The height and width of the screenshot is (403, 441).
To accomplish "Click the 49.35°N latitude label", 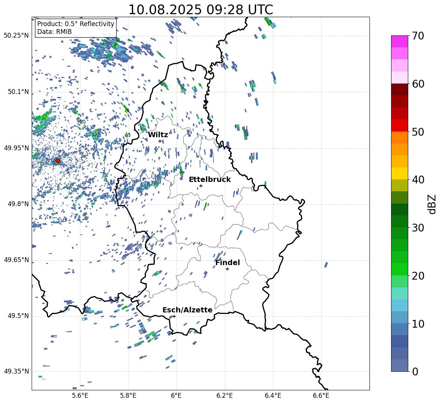I will pyautogui.click(x=16, y=371).
